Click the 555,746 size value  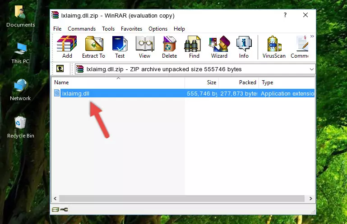[202, 94]
